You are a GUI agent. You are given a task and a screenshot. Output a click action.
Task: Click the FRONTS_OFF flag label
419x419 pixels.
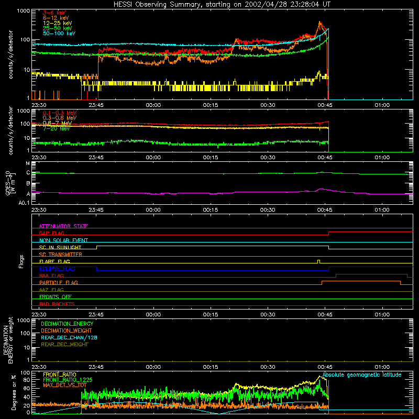pyautogui.click(x=56, y=297)
